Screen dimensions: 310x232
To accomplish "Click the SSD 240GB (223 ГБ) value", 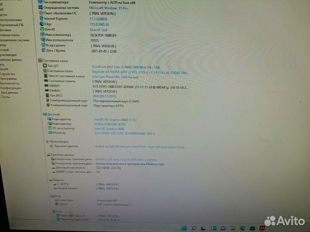I will tap(108, 168).
